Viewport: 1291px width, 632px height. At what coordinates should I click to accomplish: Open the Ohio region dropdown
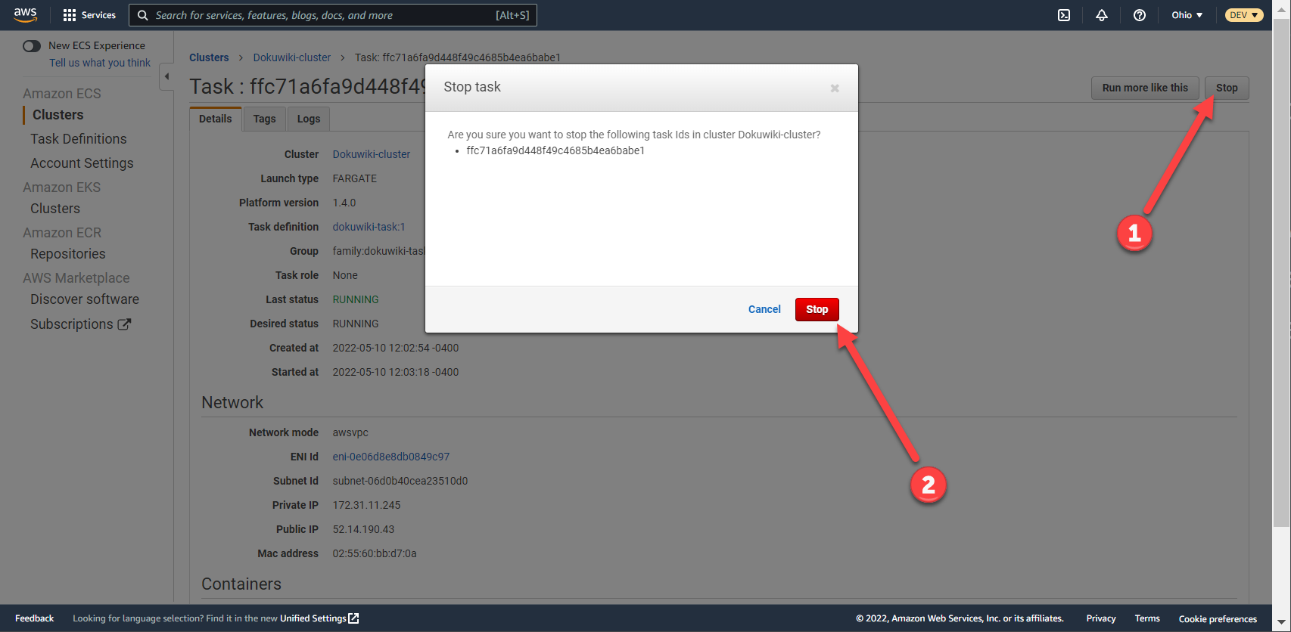[x=1187, y=15]
